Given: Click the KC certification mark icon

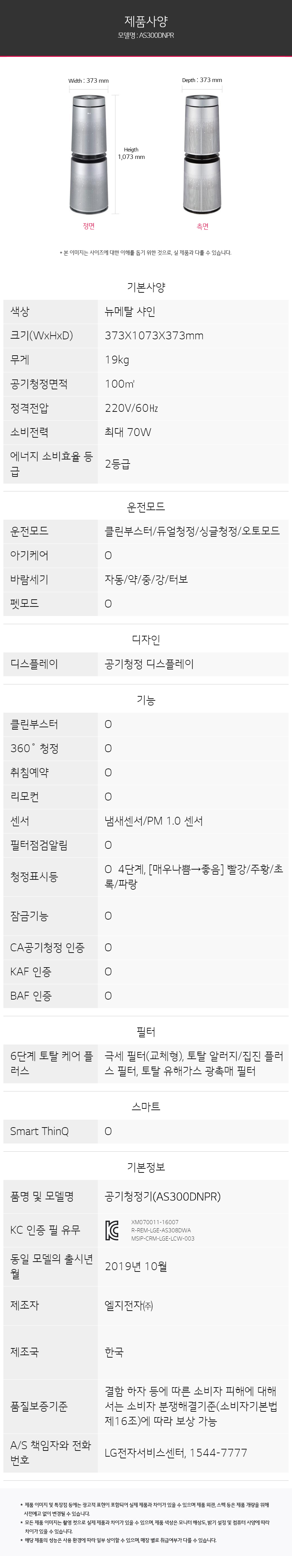Looking at the screenshot, I should 112,1230.
